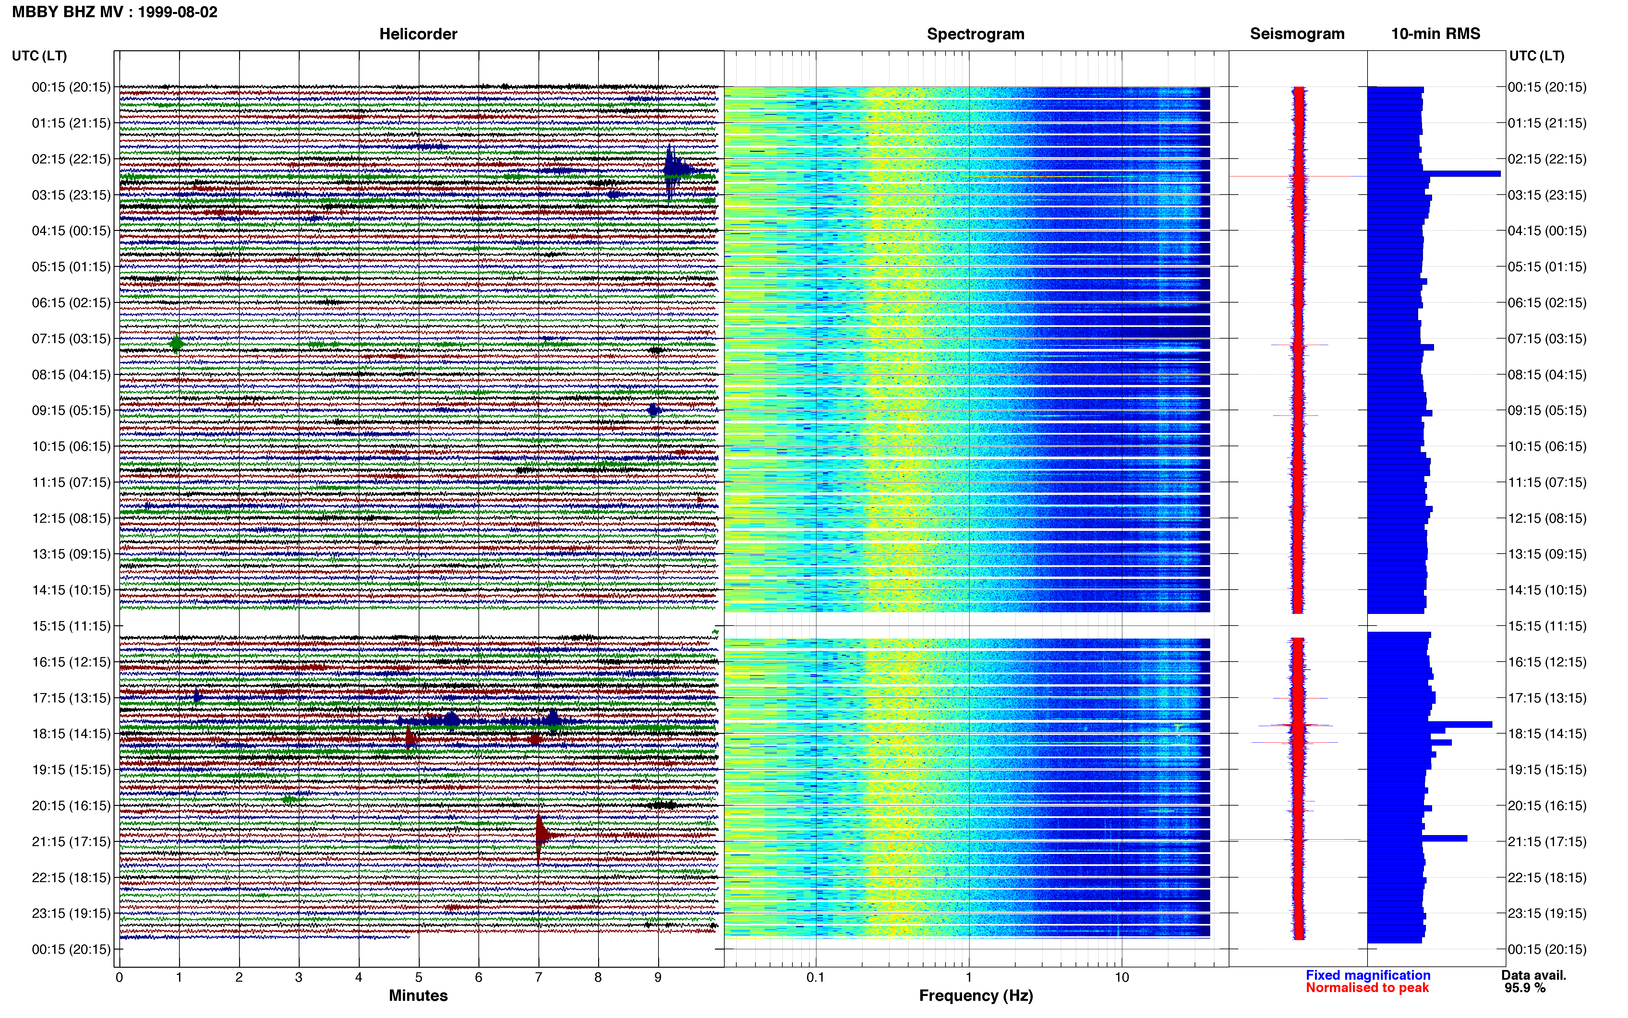The image size is (1628, 1018).
Task: Click red helicorder event near the 21:15 trace
Action: [542, 835]
